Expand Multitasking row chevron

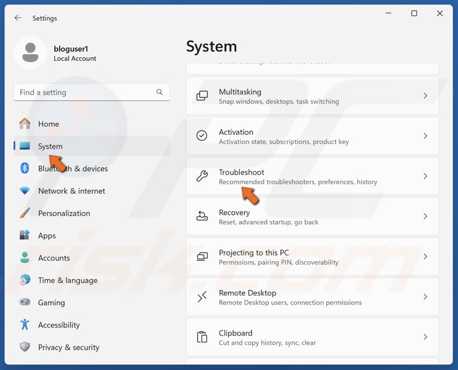426,96
